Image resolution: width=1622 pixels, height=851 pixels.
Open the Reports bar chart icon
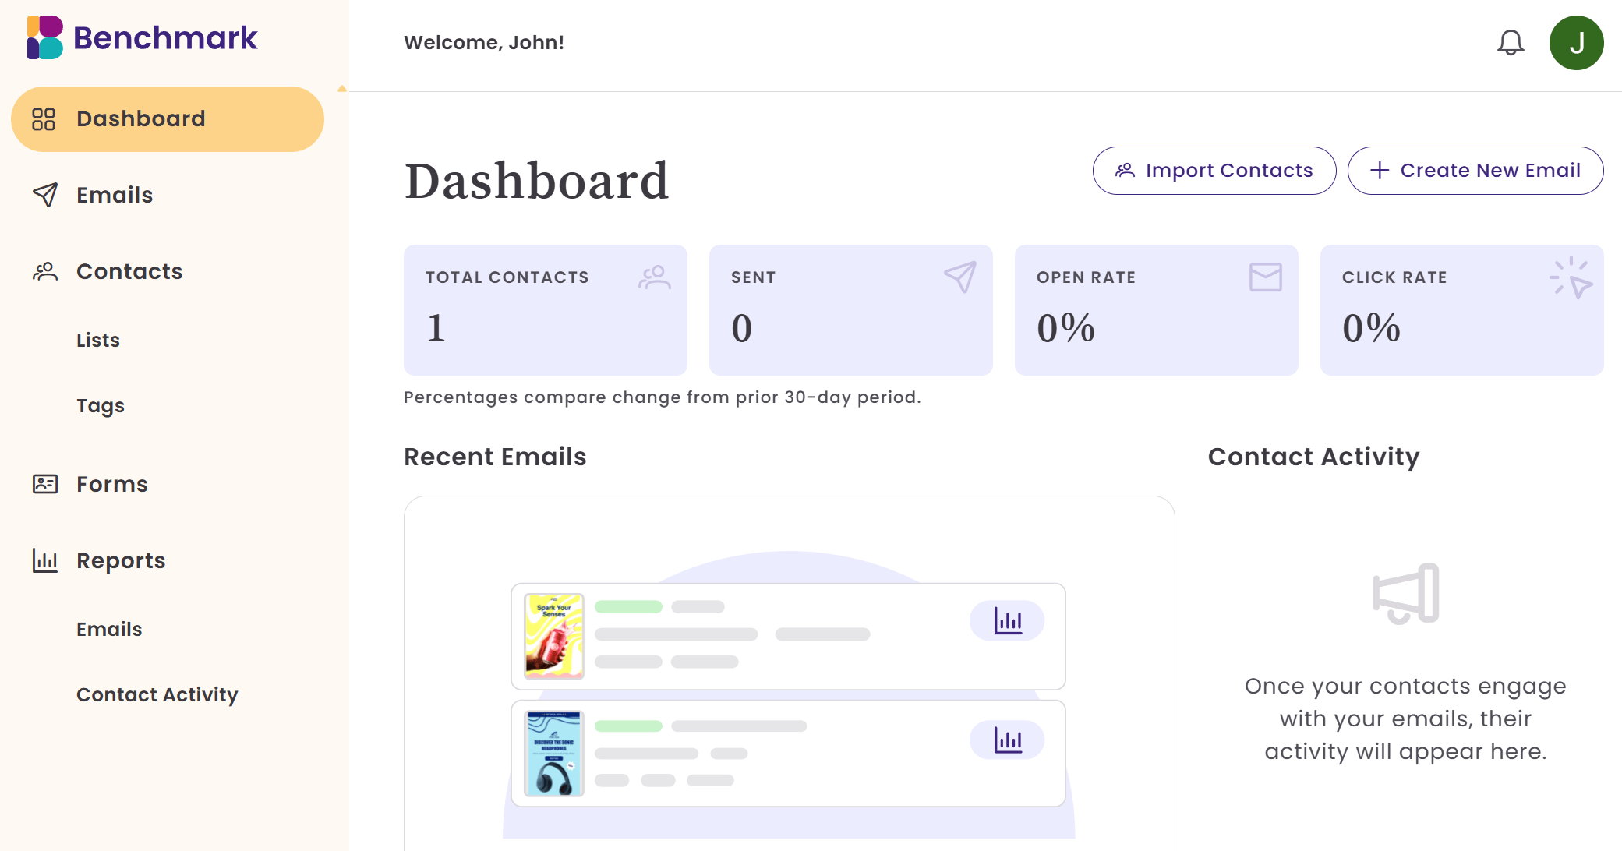[45, 560]
